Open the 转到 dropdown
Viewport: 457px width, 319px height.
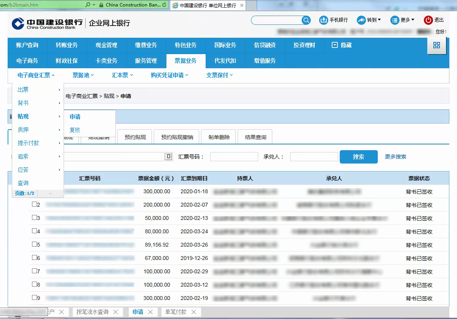369,20
